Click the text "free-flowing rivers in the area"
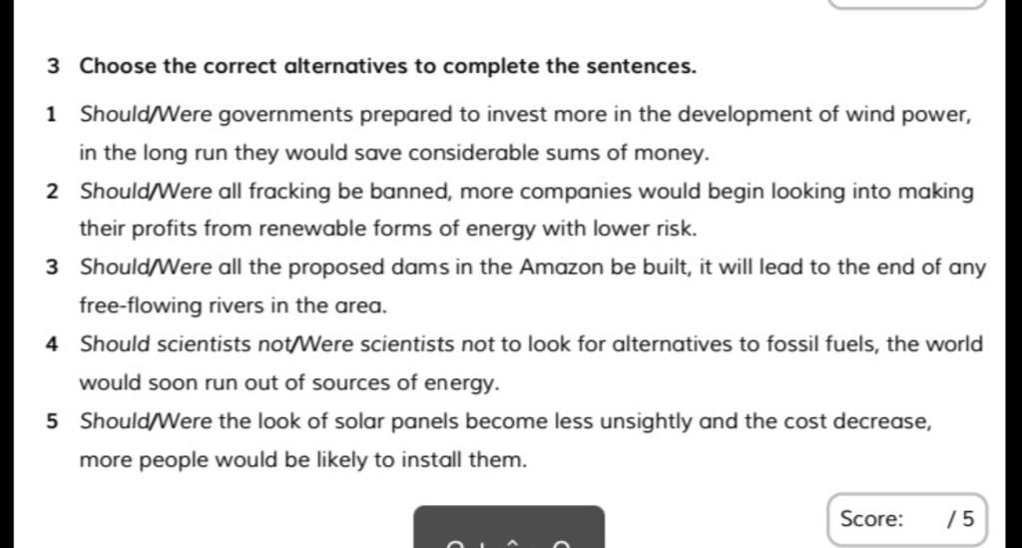This screenshot has width=1022, height=548. point(234,305)
